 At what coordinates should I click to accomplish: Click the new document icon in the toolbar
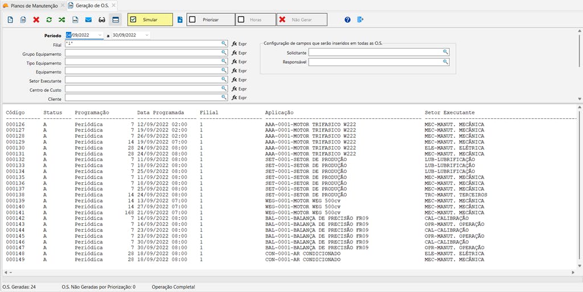click(10, 20)
